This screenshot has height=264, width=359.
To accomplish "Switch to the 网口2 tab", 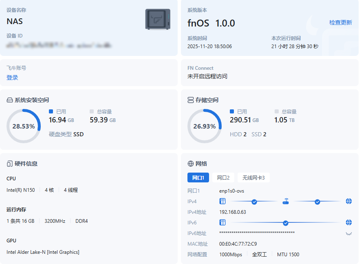I will 223,177.
